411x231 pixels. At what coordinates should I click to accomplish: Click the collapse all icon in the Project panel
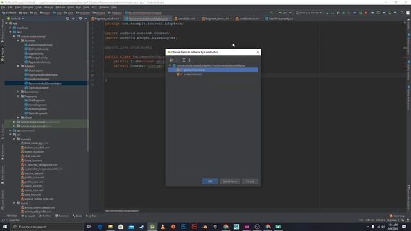point(73,19)
